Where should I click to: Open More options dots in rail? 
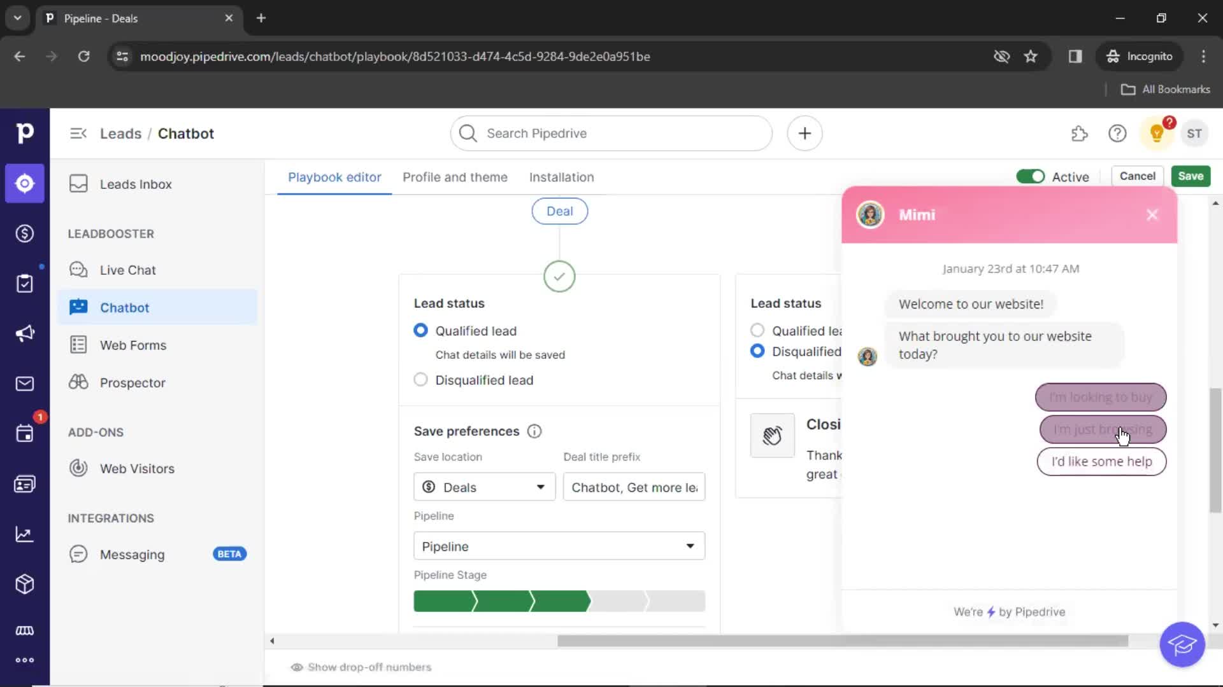[x=24, y=660]
